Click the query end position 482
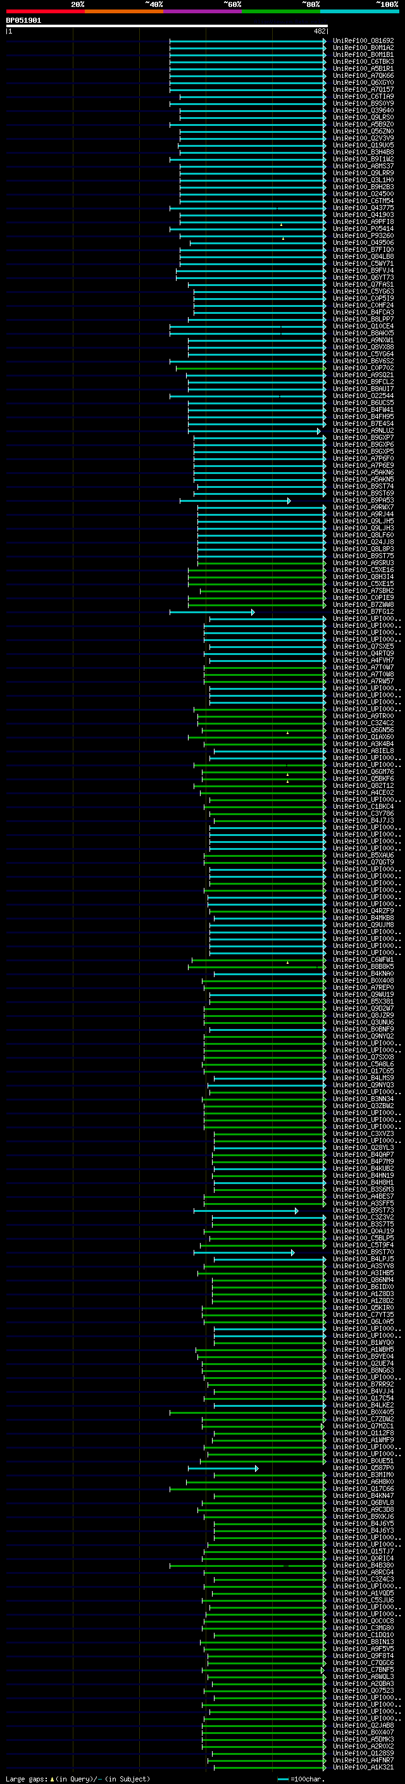 pyautogui.click(x=319, y=31)
